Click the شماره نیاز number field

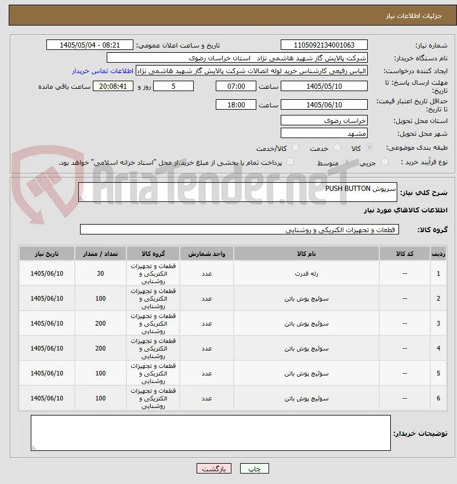(x=324, y=45)
